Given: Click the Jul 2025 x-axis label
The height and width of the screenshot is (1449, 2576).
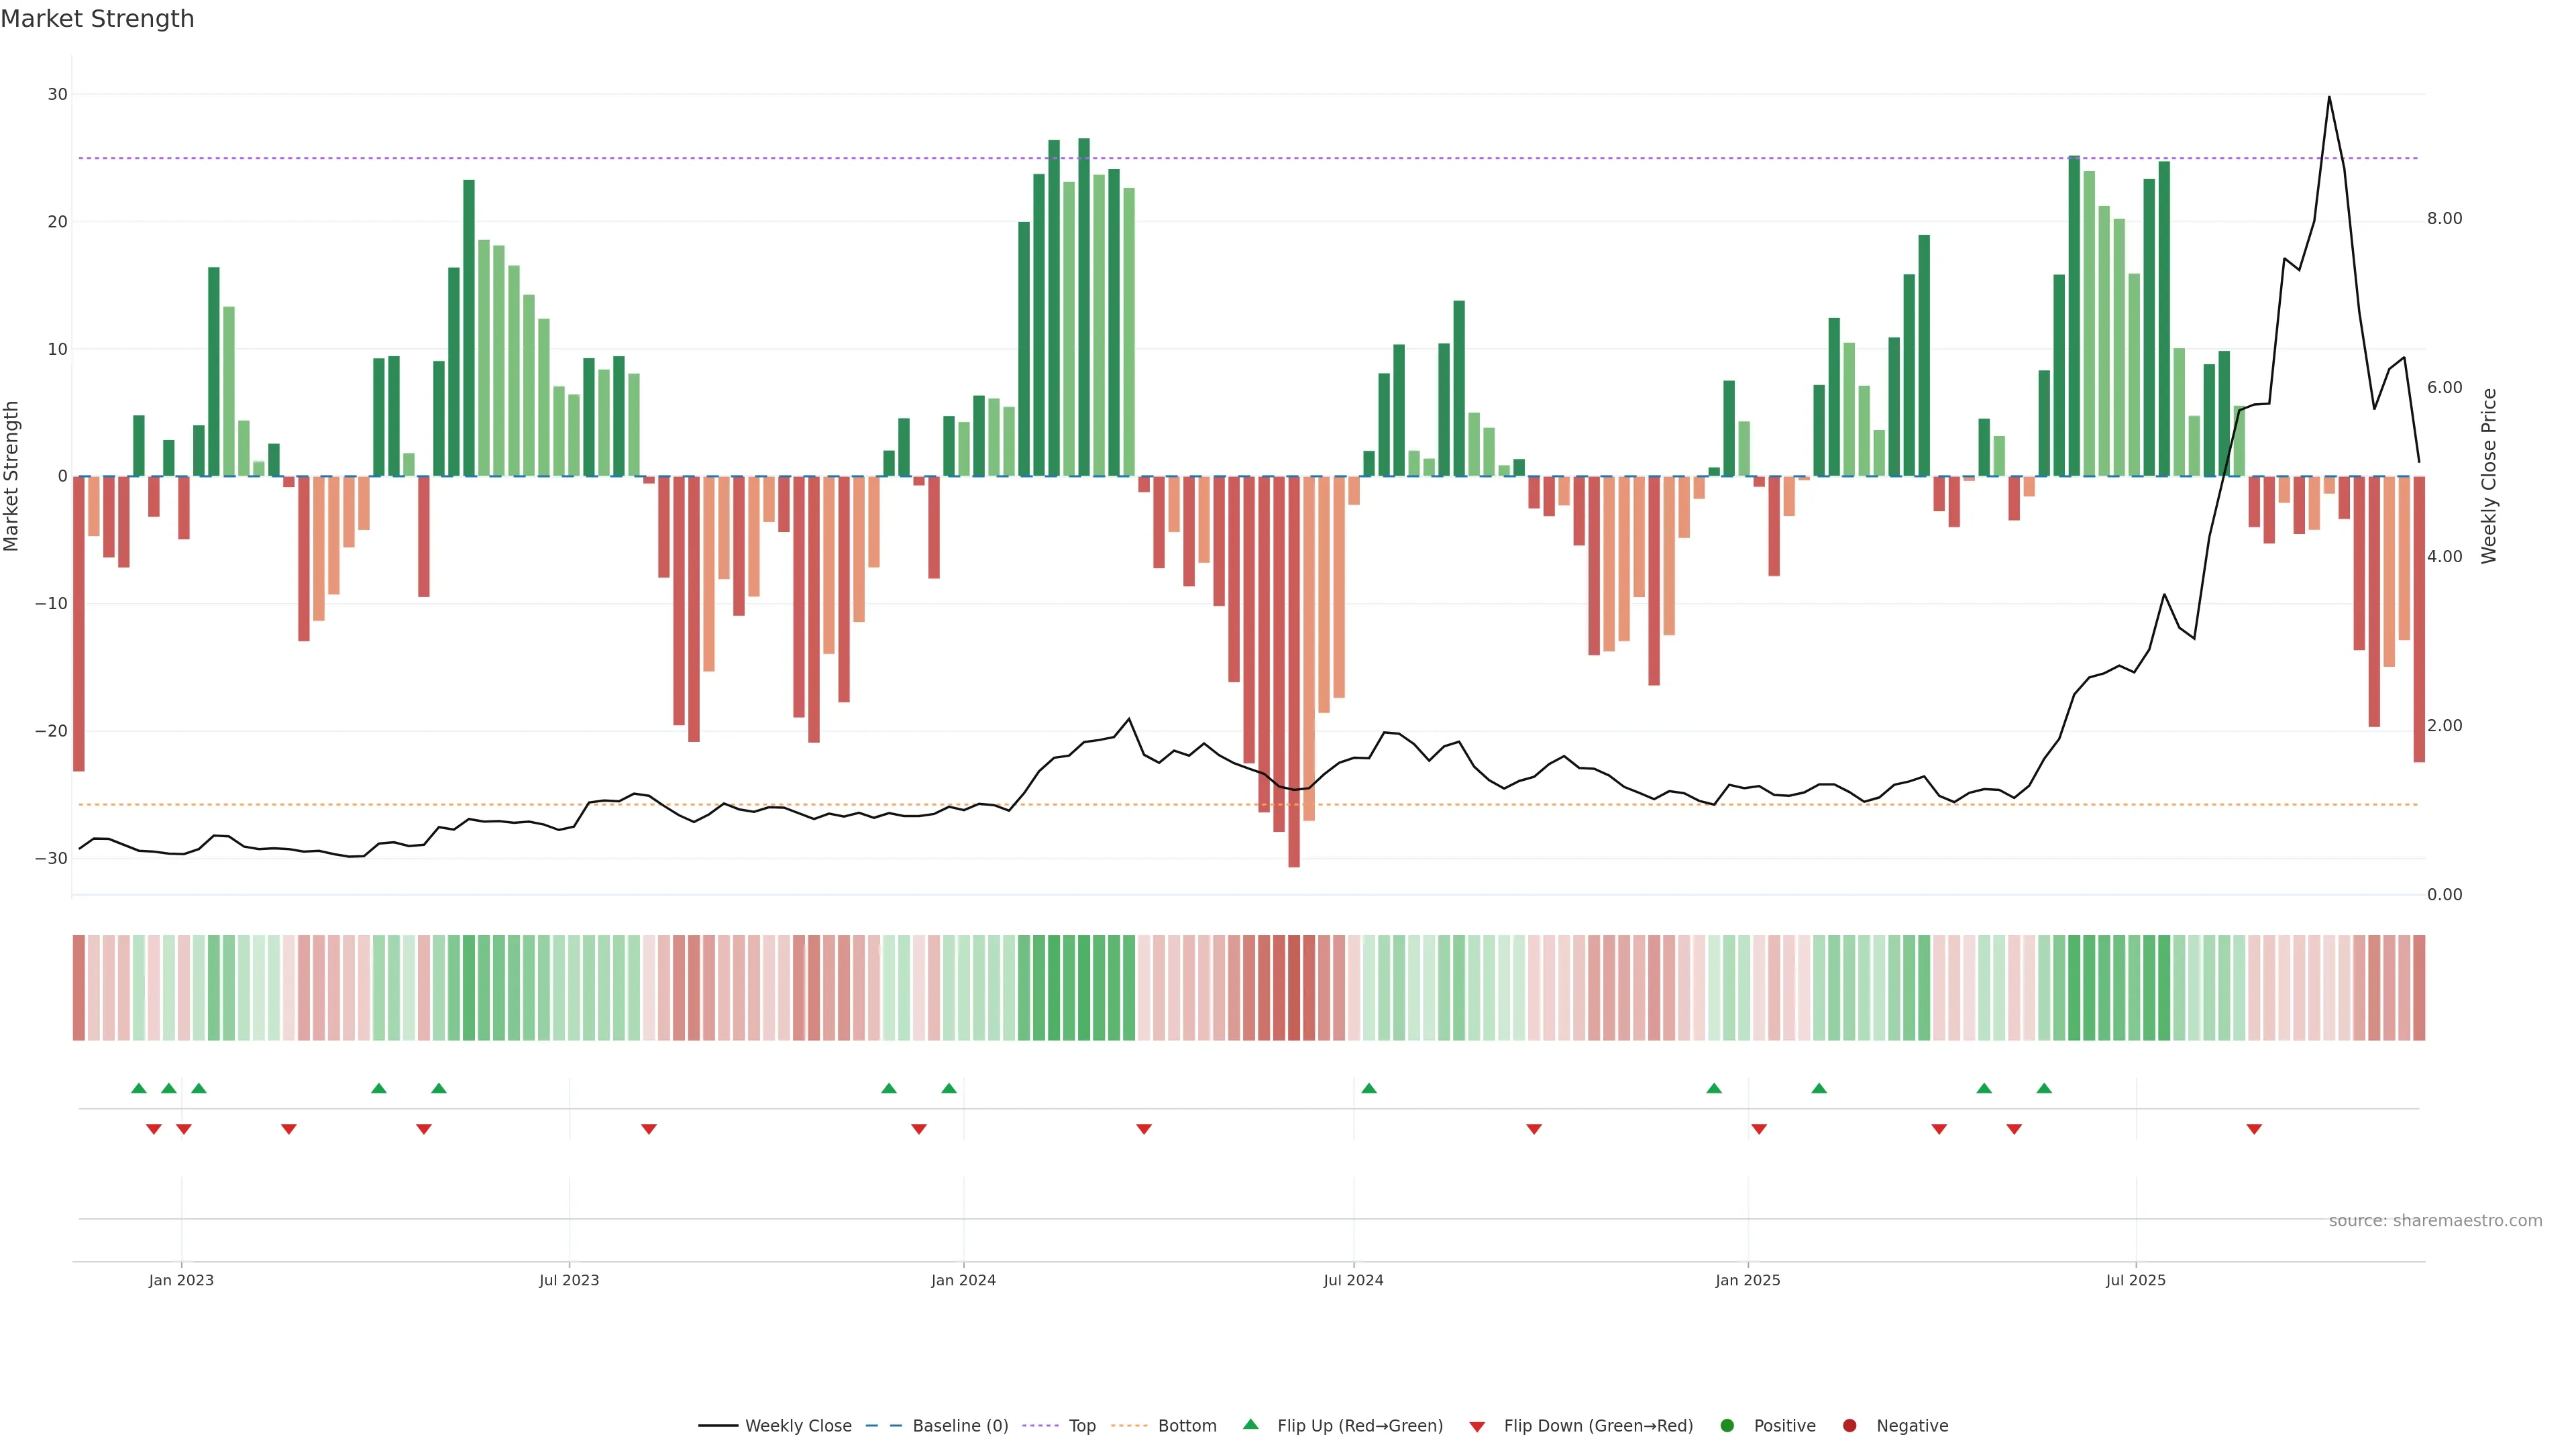Looking at the screenshot, I should 2135,1280.
